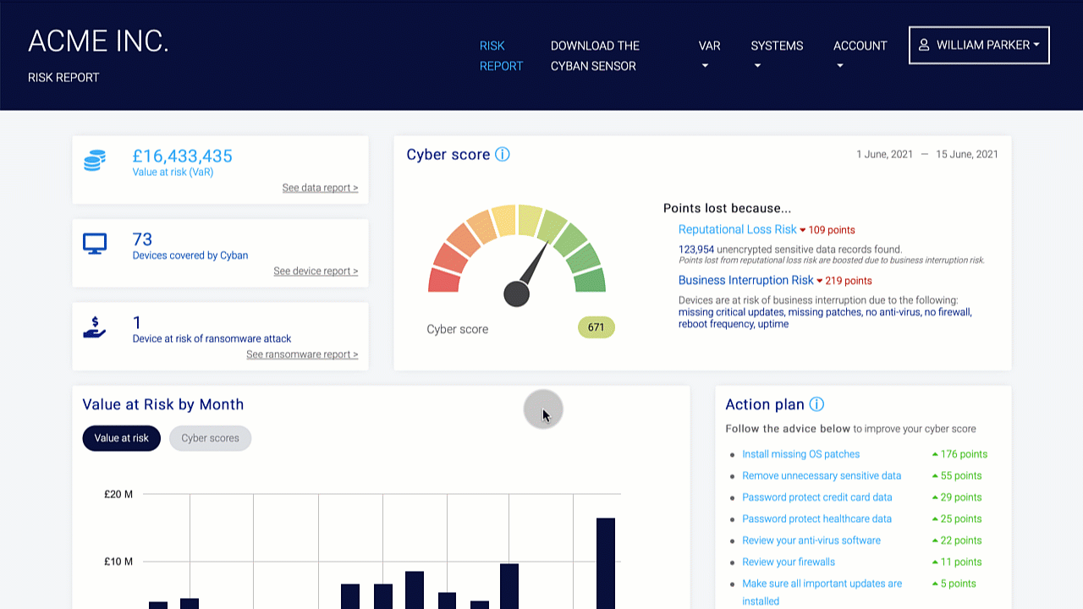This screenshot has height=609, width=1083.
Task: Click the Value at Risk by Month heading
Action: tap(163, 404)
